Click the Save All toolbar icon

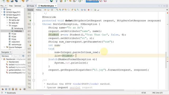tap(16, 1)
